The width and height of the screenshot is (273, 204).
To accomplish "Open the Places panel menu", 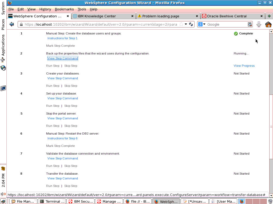I will click(3, 24).
